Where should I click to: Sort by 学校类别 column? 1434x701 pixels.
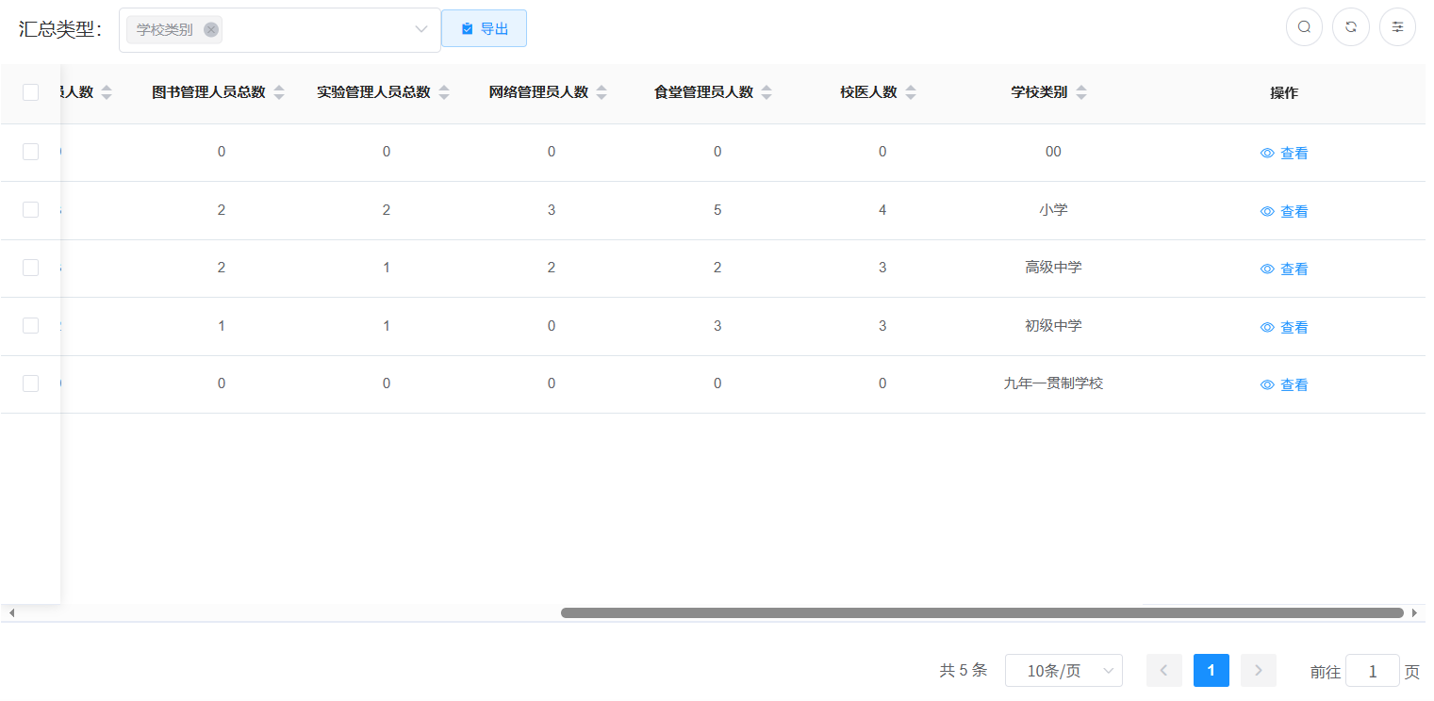click(x=1081, y=92)
